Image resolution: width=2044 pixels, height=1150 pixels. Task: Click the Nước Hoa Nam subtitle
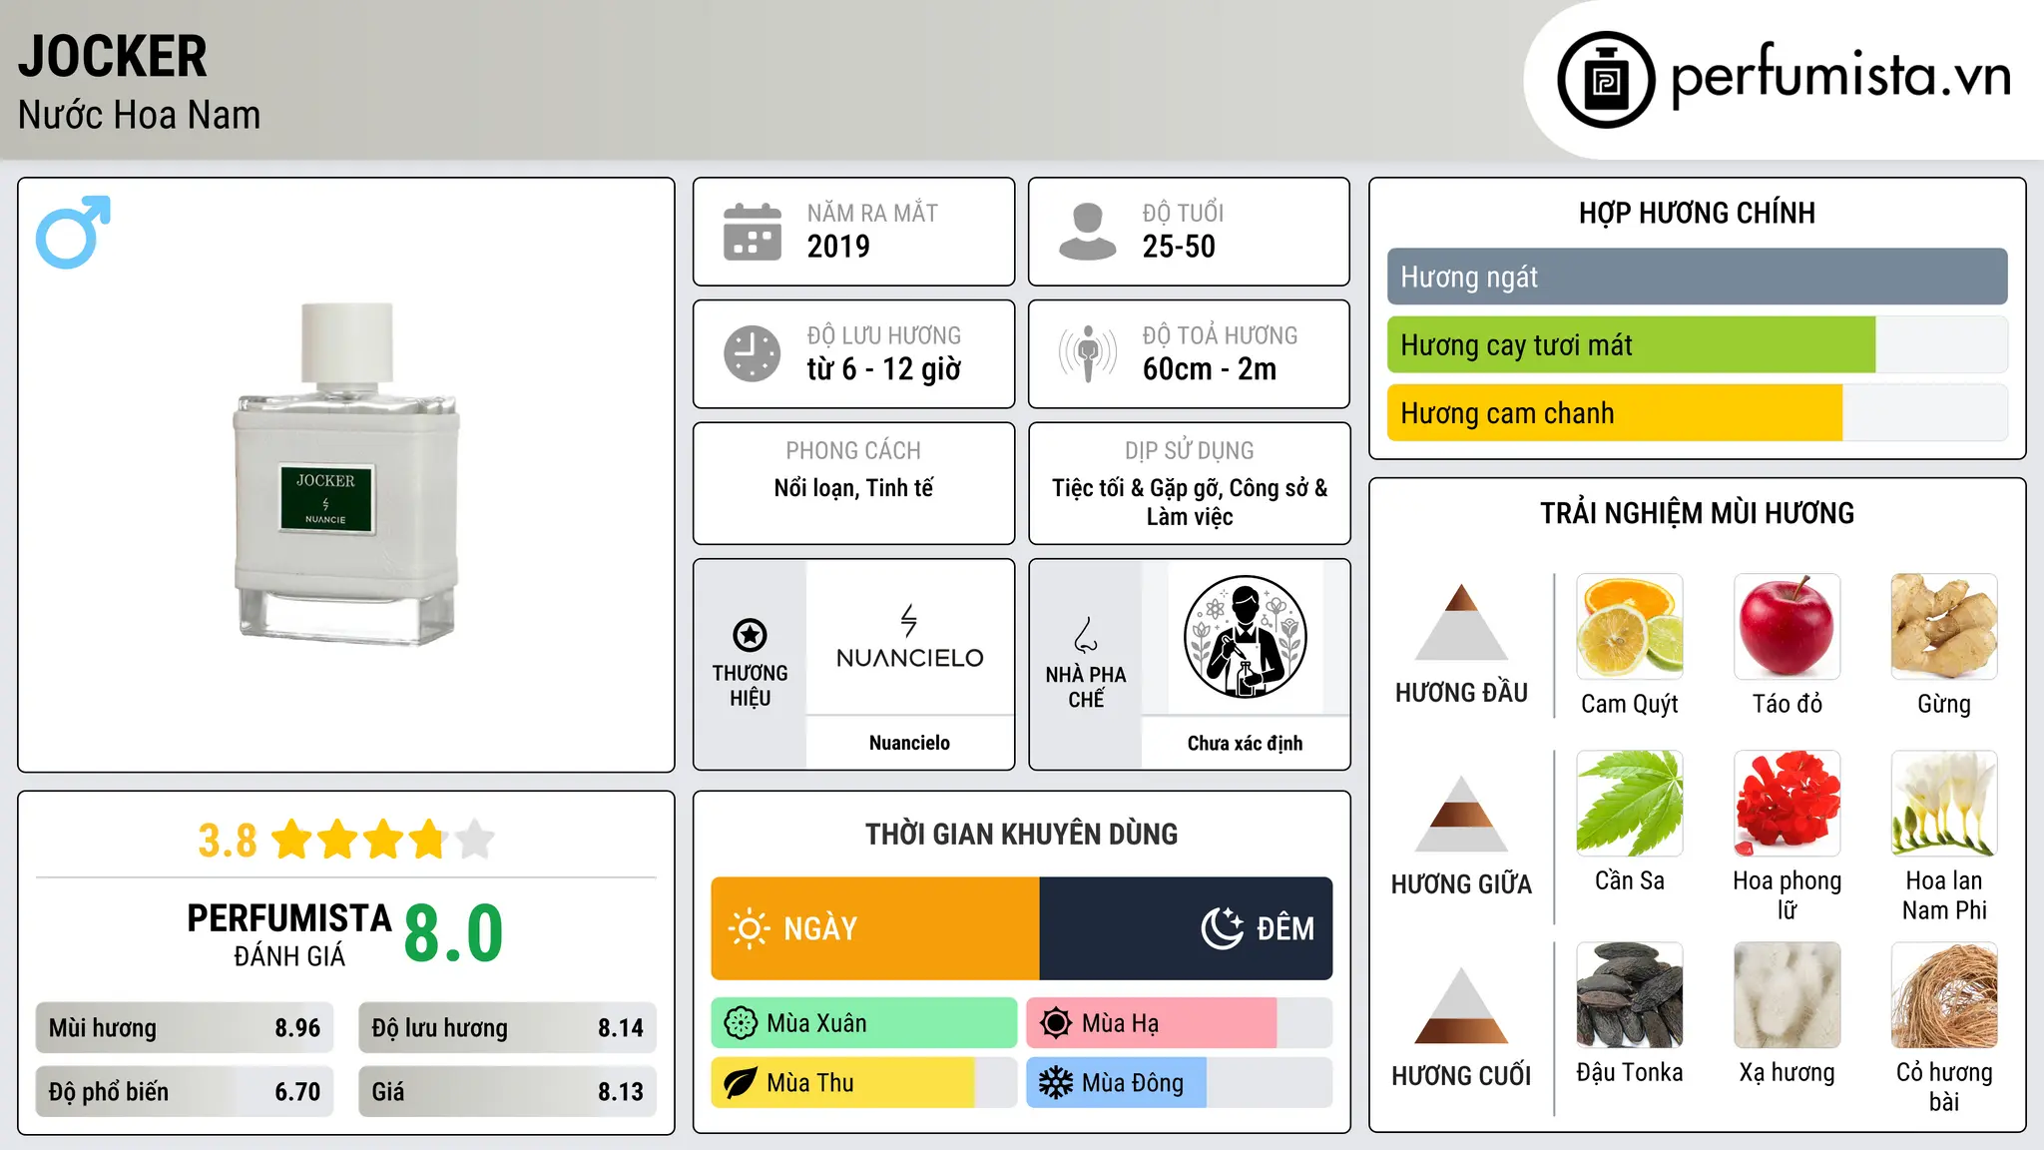pyautogui.click(x=139, y=115)
